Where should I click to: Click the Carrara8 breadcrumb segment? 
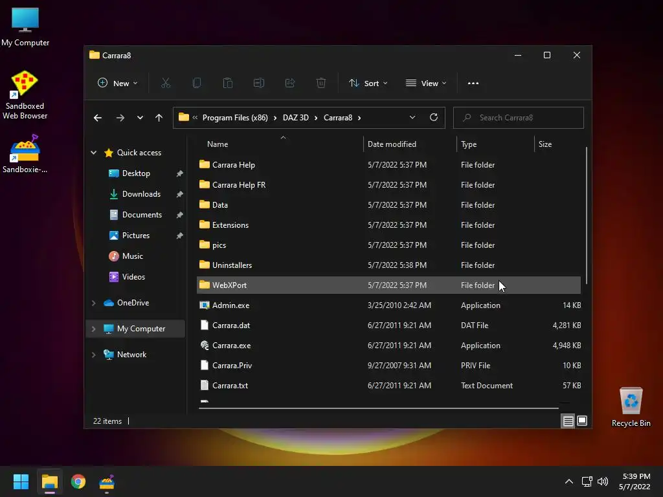click(338, 118)
